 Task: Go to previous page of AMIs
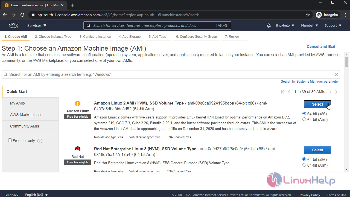pyautogui.click(x=289, y=92)
